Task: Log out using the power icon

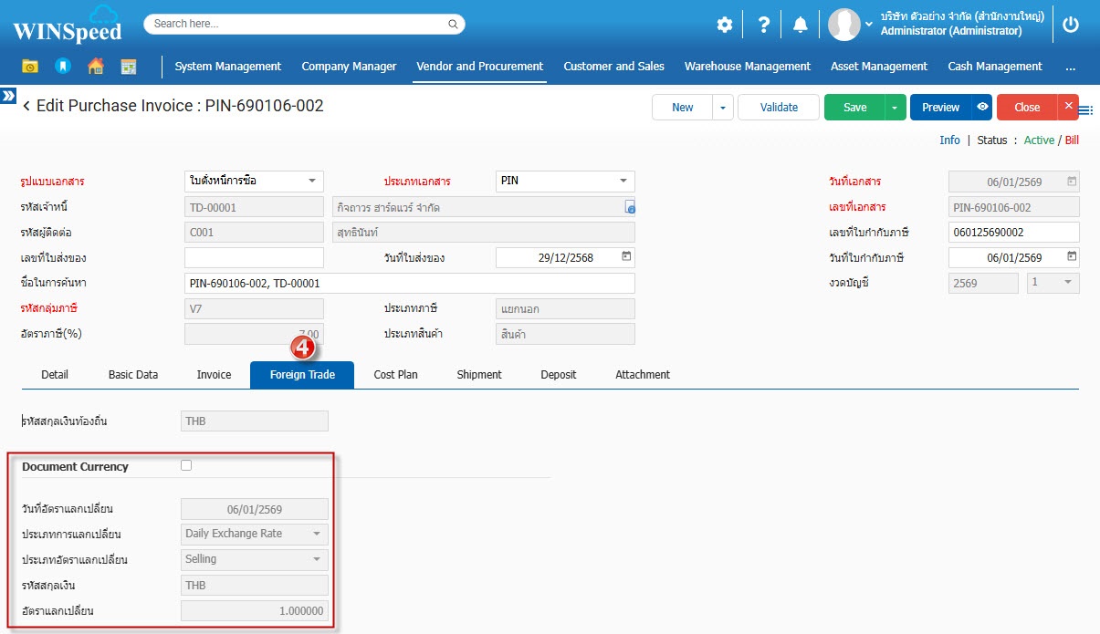Action: click(x=1071, y=25)
